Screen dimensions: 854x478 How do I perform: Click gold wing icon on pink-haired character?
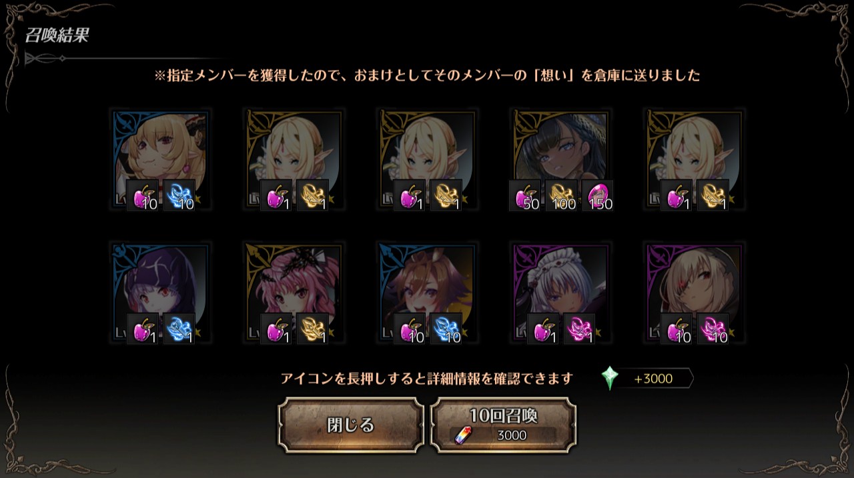[312, 329]
